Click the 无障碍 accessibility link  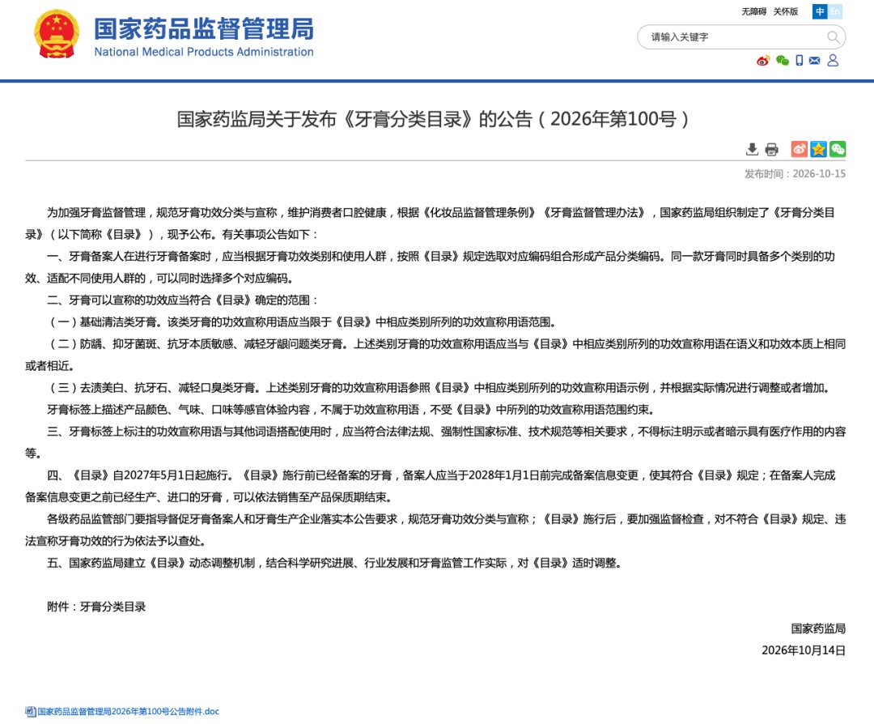pos(753,11)
